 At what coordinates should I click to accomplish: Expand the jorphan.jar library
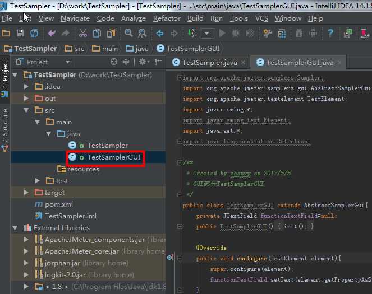[x=26, y=263]
